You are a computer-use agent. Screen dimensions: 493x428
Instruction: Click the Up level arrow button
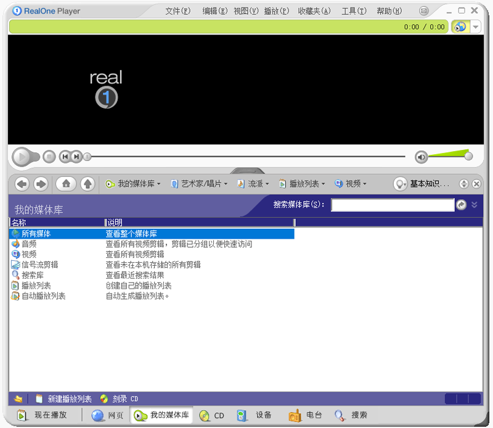click(x=88, y=184)
